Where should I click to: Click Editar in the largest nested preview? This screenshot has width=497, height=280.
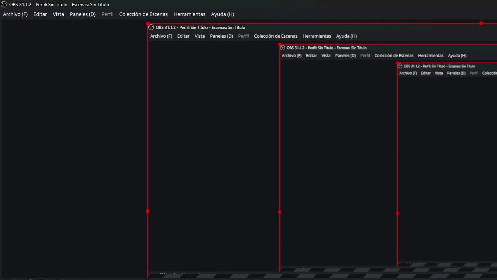tap(183, 36)
